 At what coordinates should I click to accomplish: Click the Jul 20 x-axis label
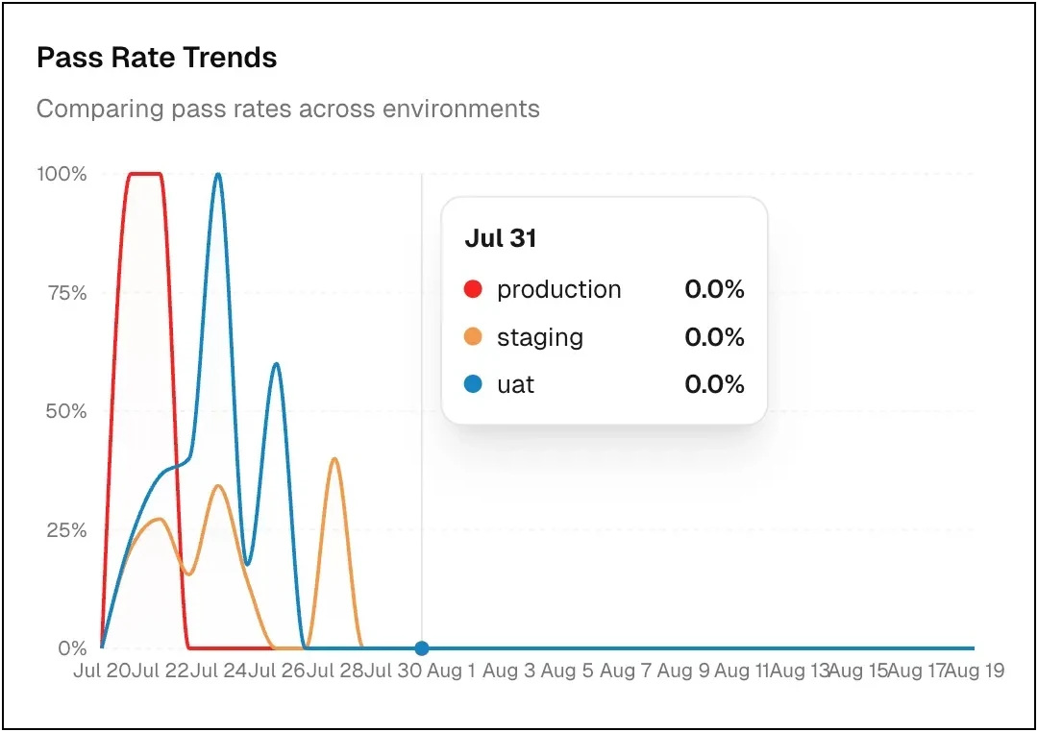[102, 671]
